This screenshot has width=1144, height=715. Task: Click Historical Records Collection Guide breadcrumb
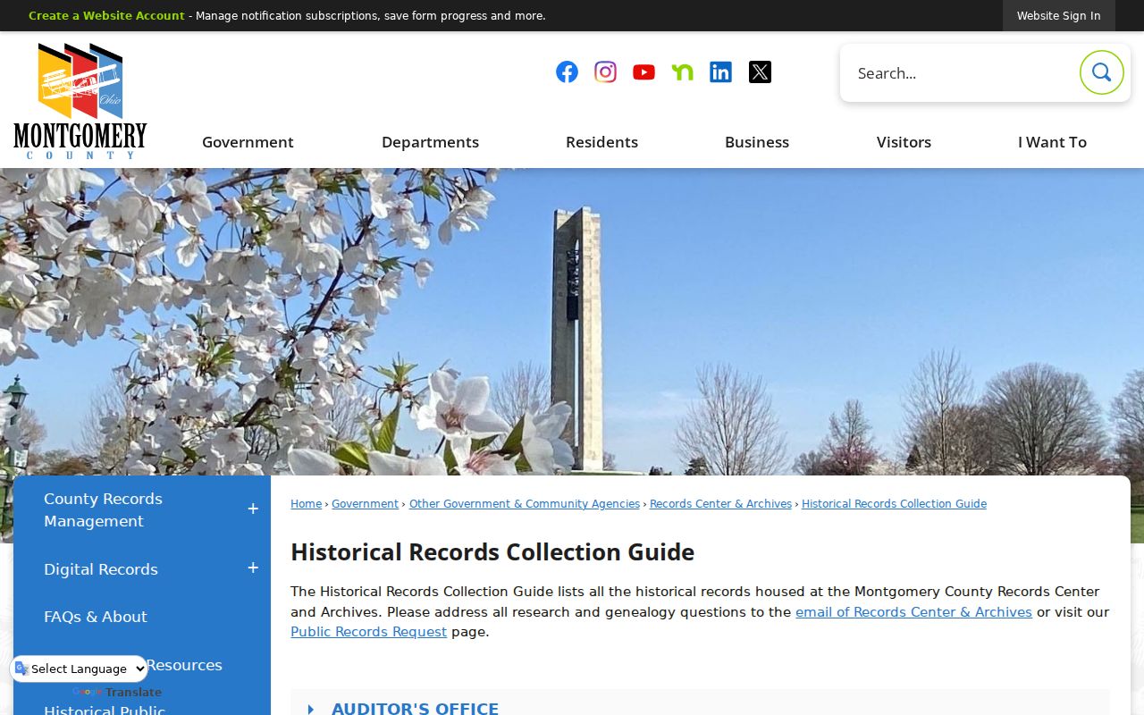[894, 504]
